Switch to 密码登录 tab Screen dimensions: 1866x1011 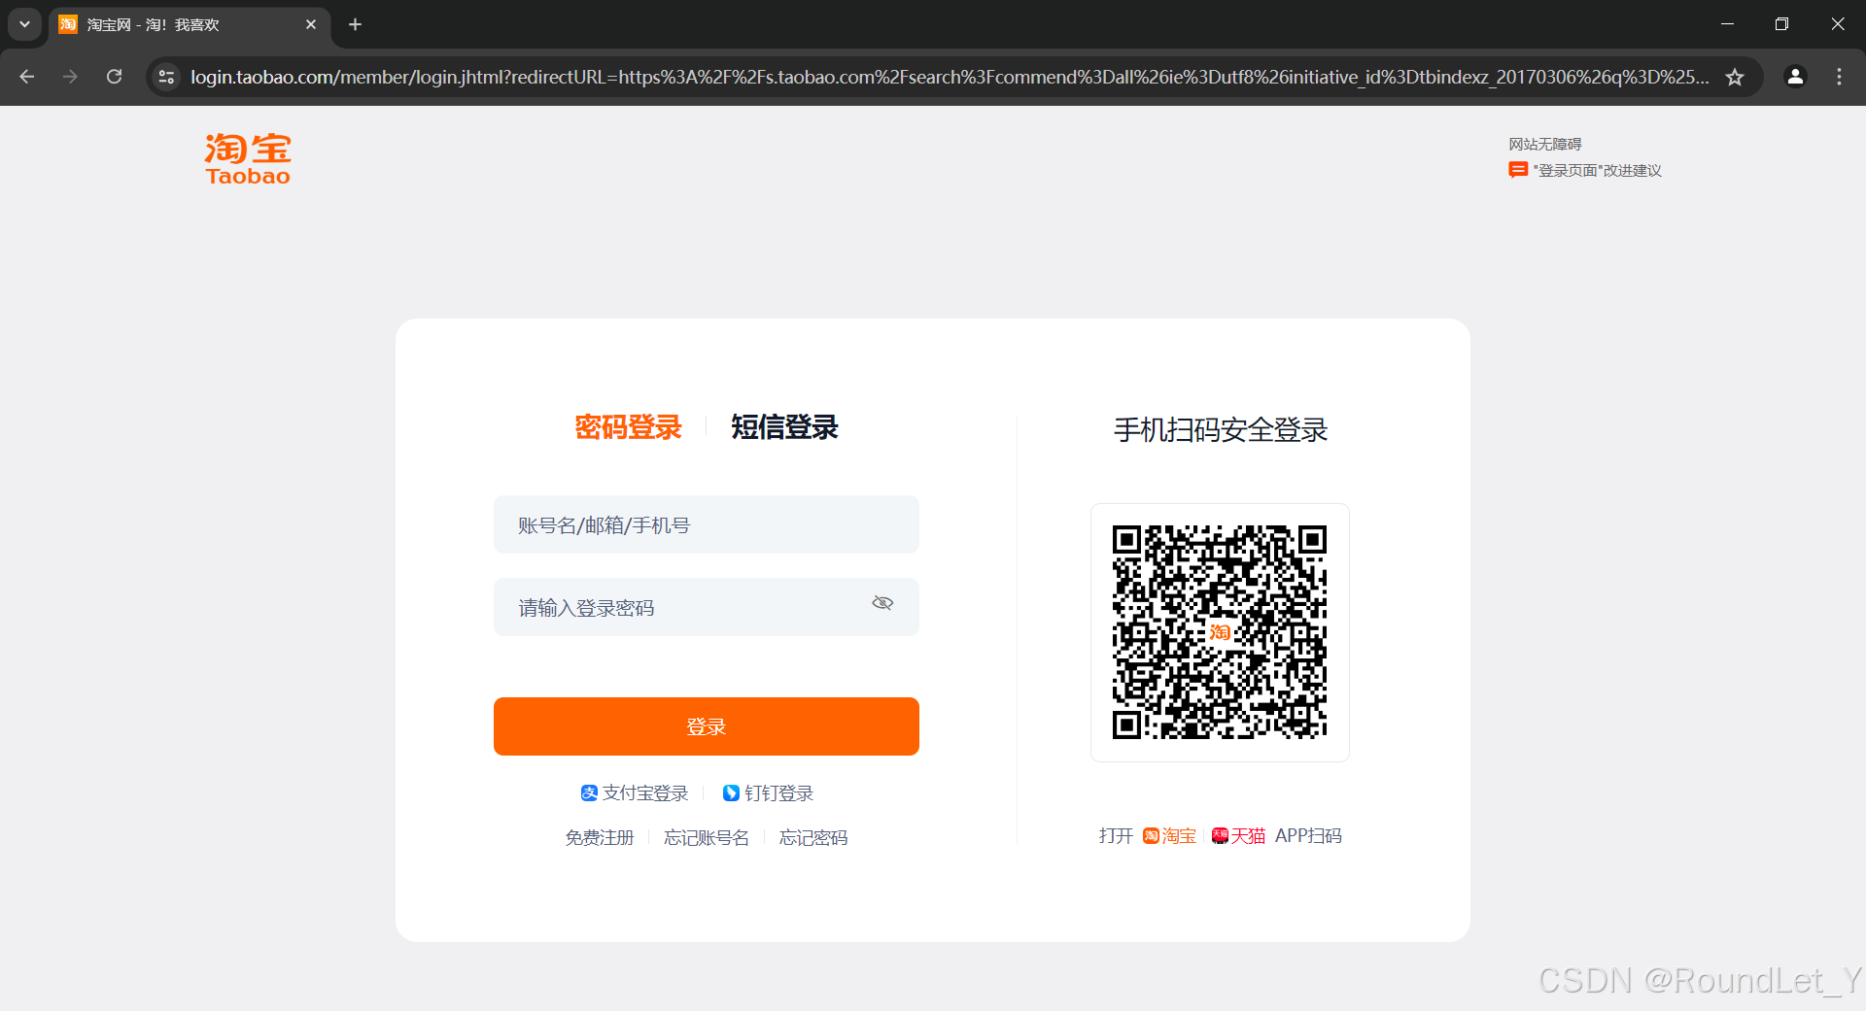coord(628,427)
